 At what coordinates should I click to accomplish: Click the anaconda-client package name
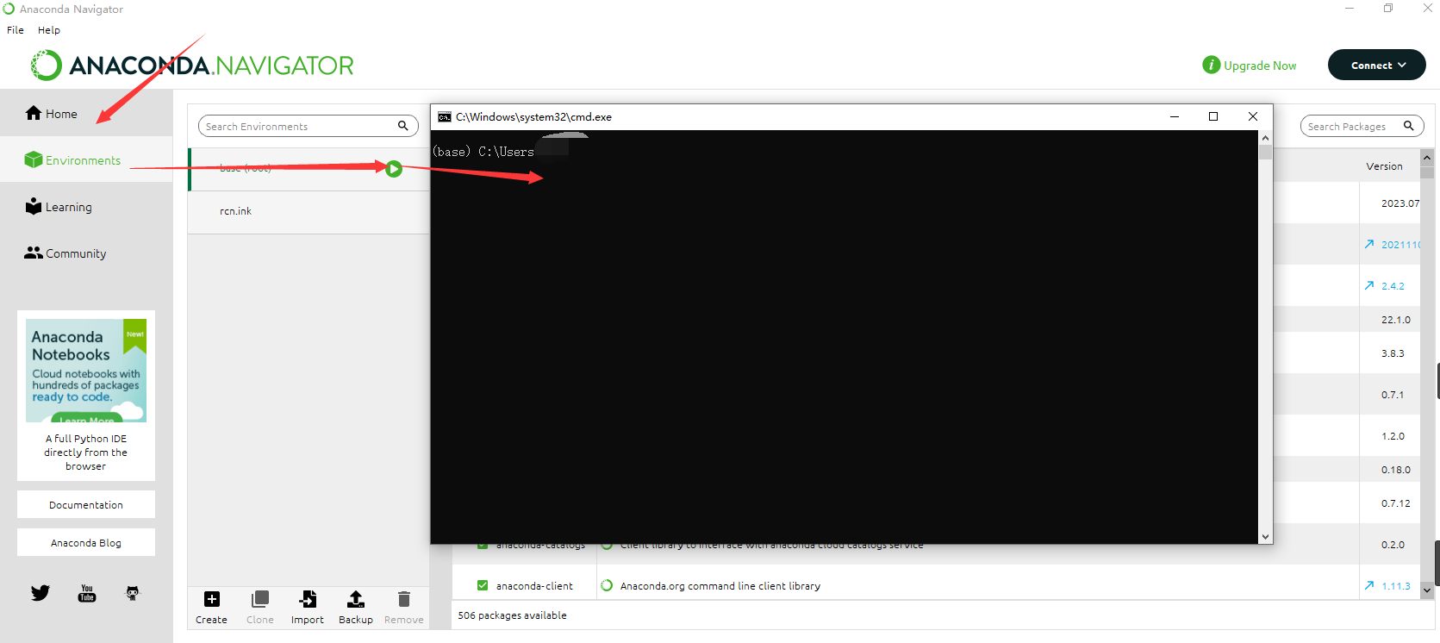pos(534,586)
